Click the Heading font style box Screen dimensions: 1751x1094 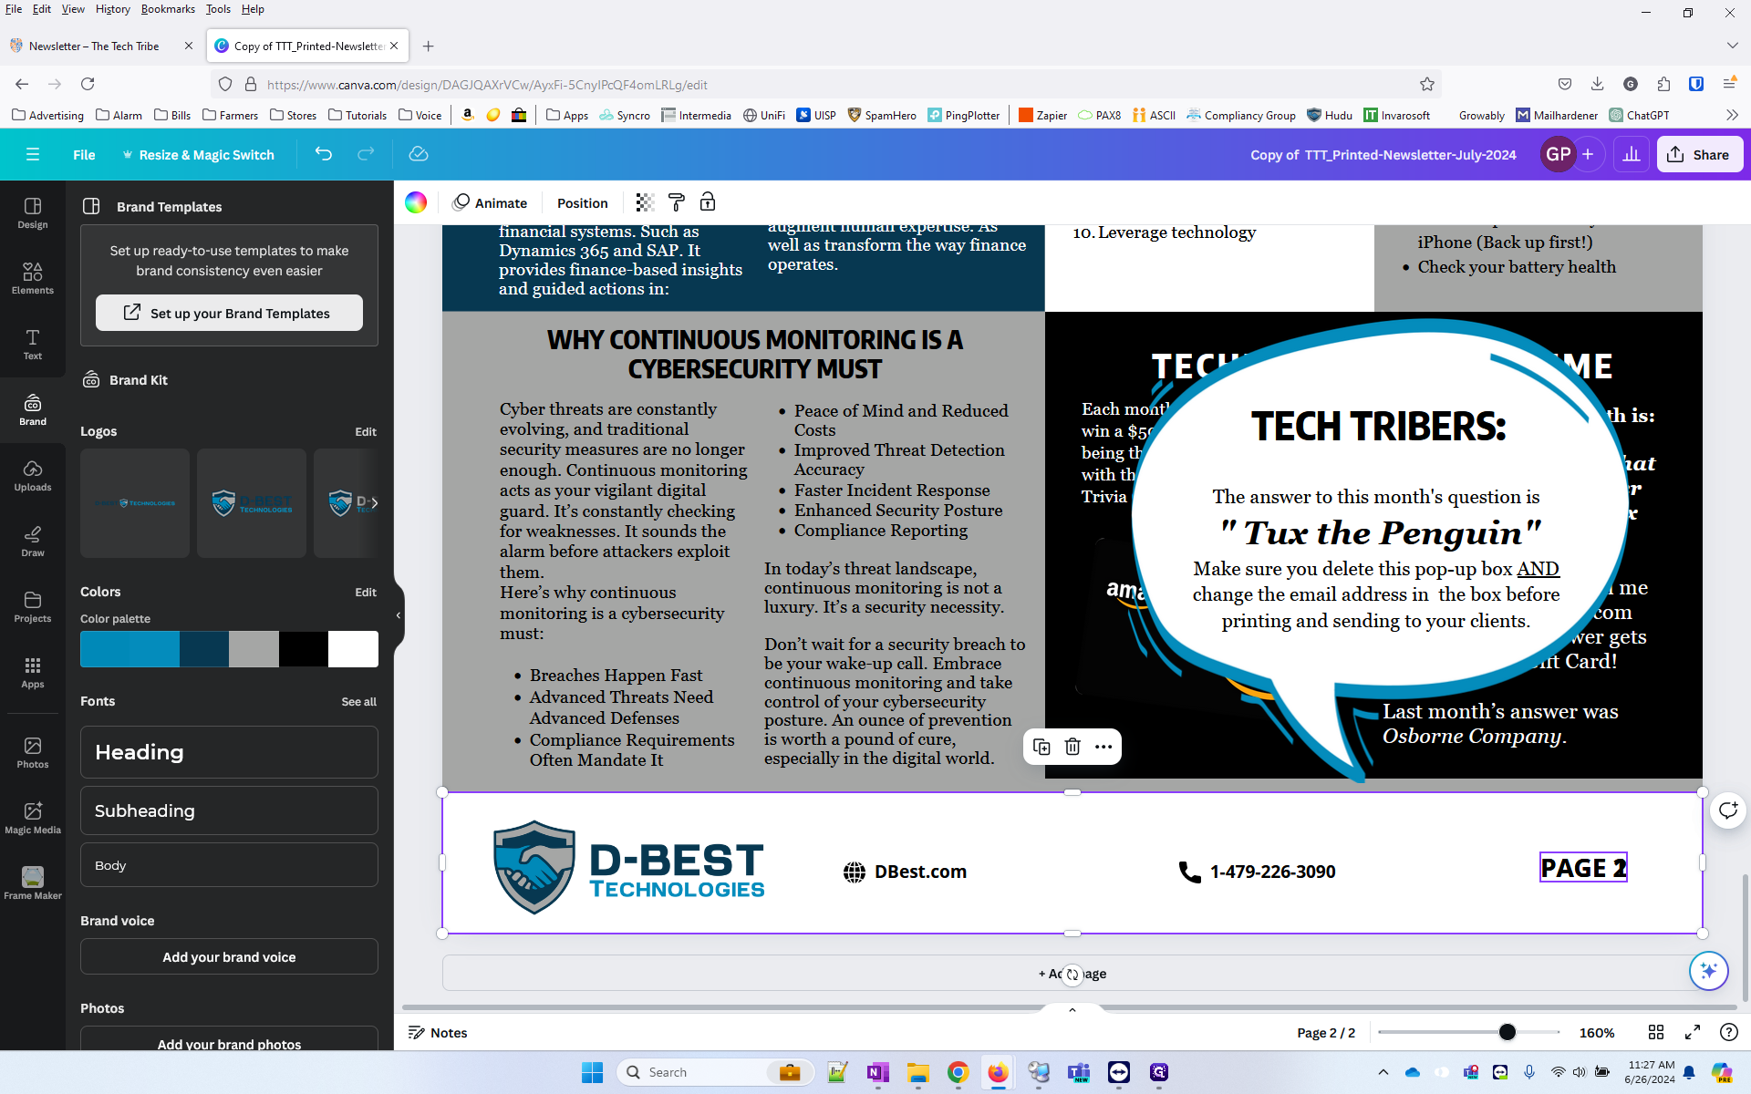coord(229,752)
